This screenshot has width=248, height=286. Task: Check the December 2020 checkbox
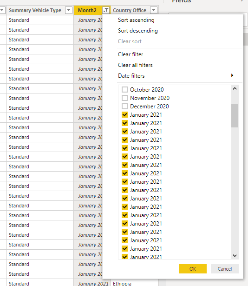pos(124,106)
